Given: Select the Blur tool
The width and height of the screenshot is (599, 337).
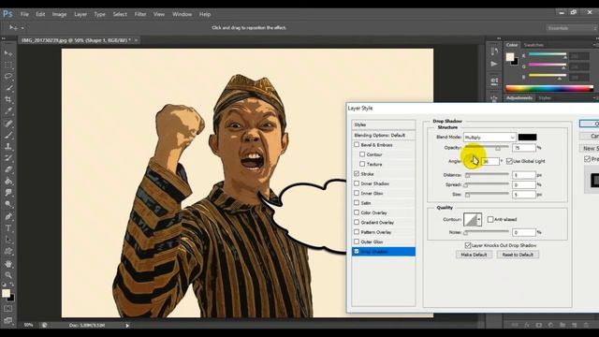Looking at the screenshot, I should click(8, 193).
